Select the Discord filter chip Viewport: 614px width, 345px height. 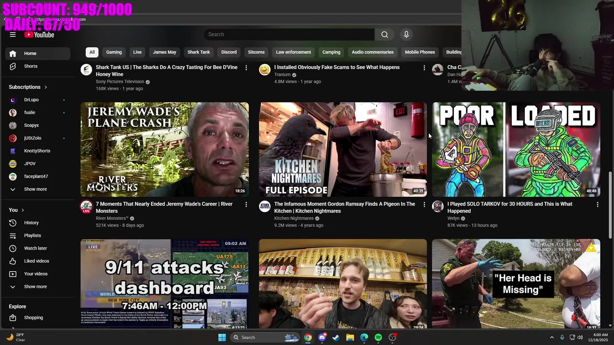[x=229, y=52]
